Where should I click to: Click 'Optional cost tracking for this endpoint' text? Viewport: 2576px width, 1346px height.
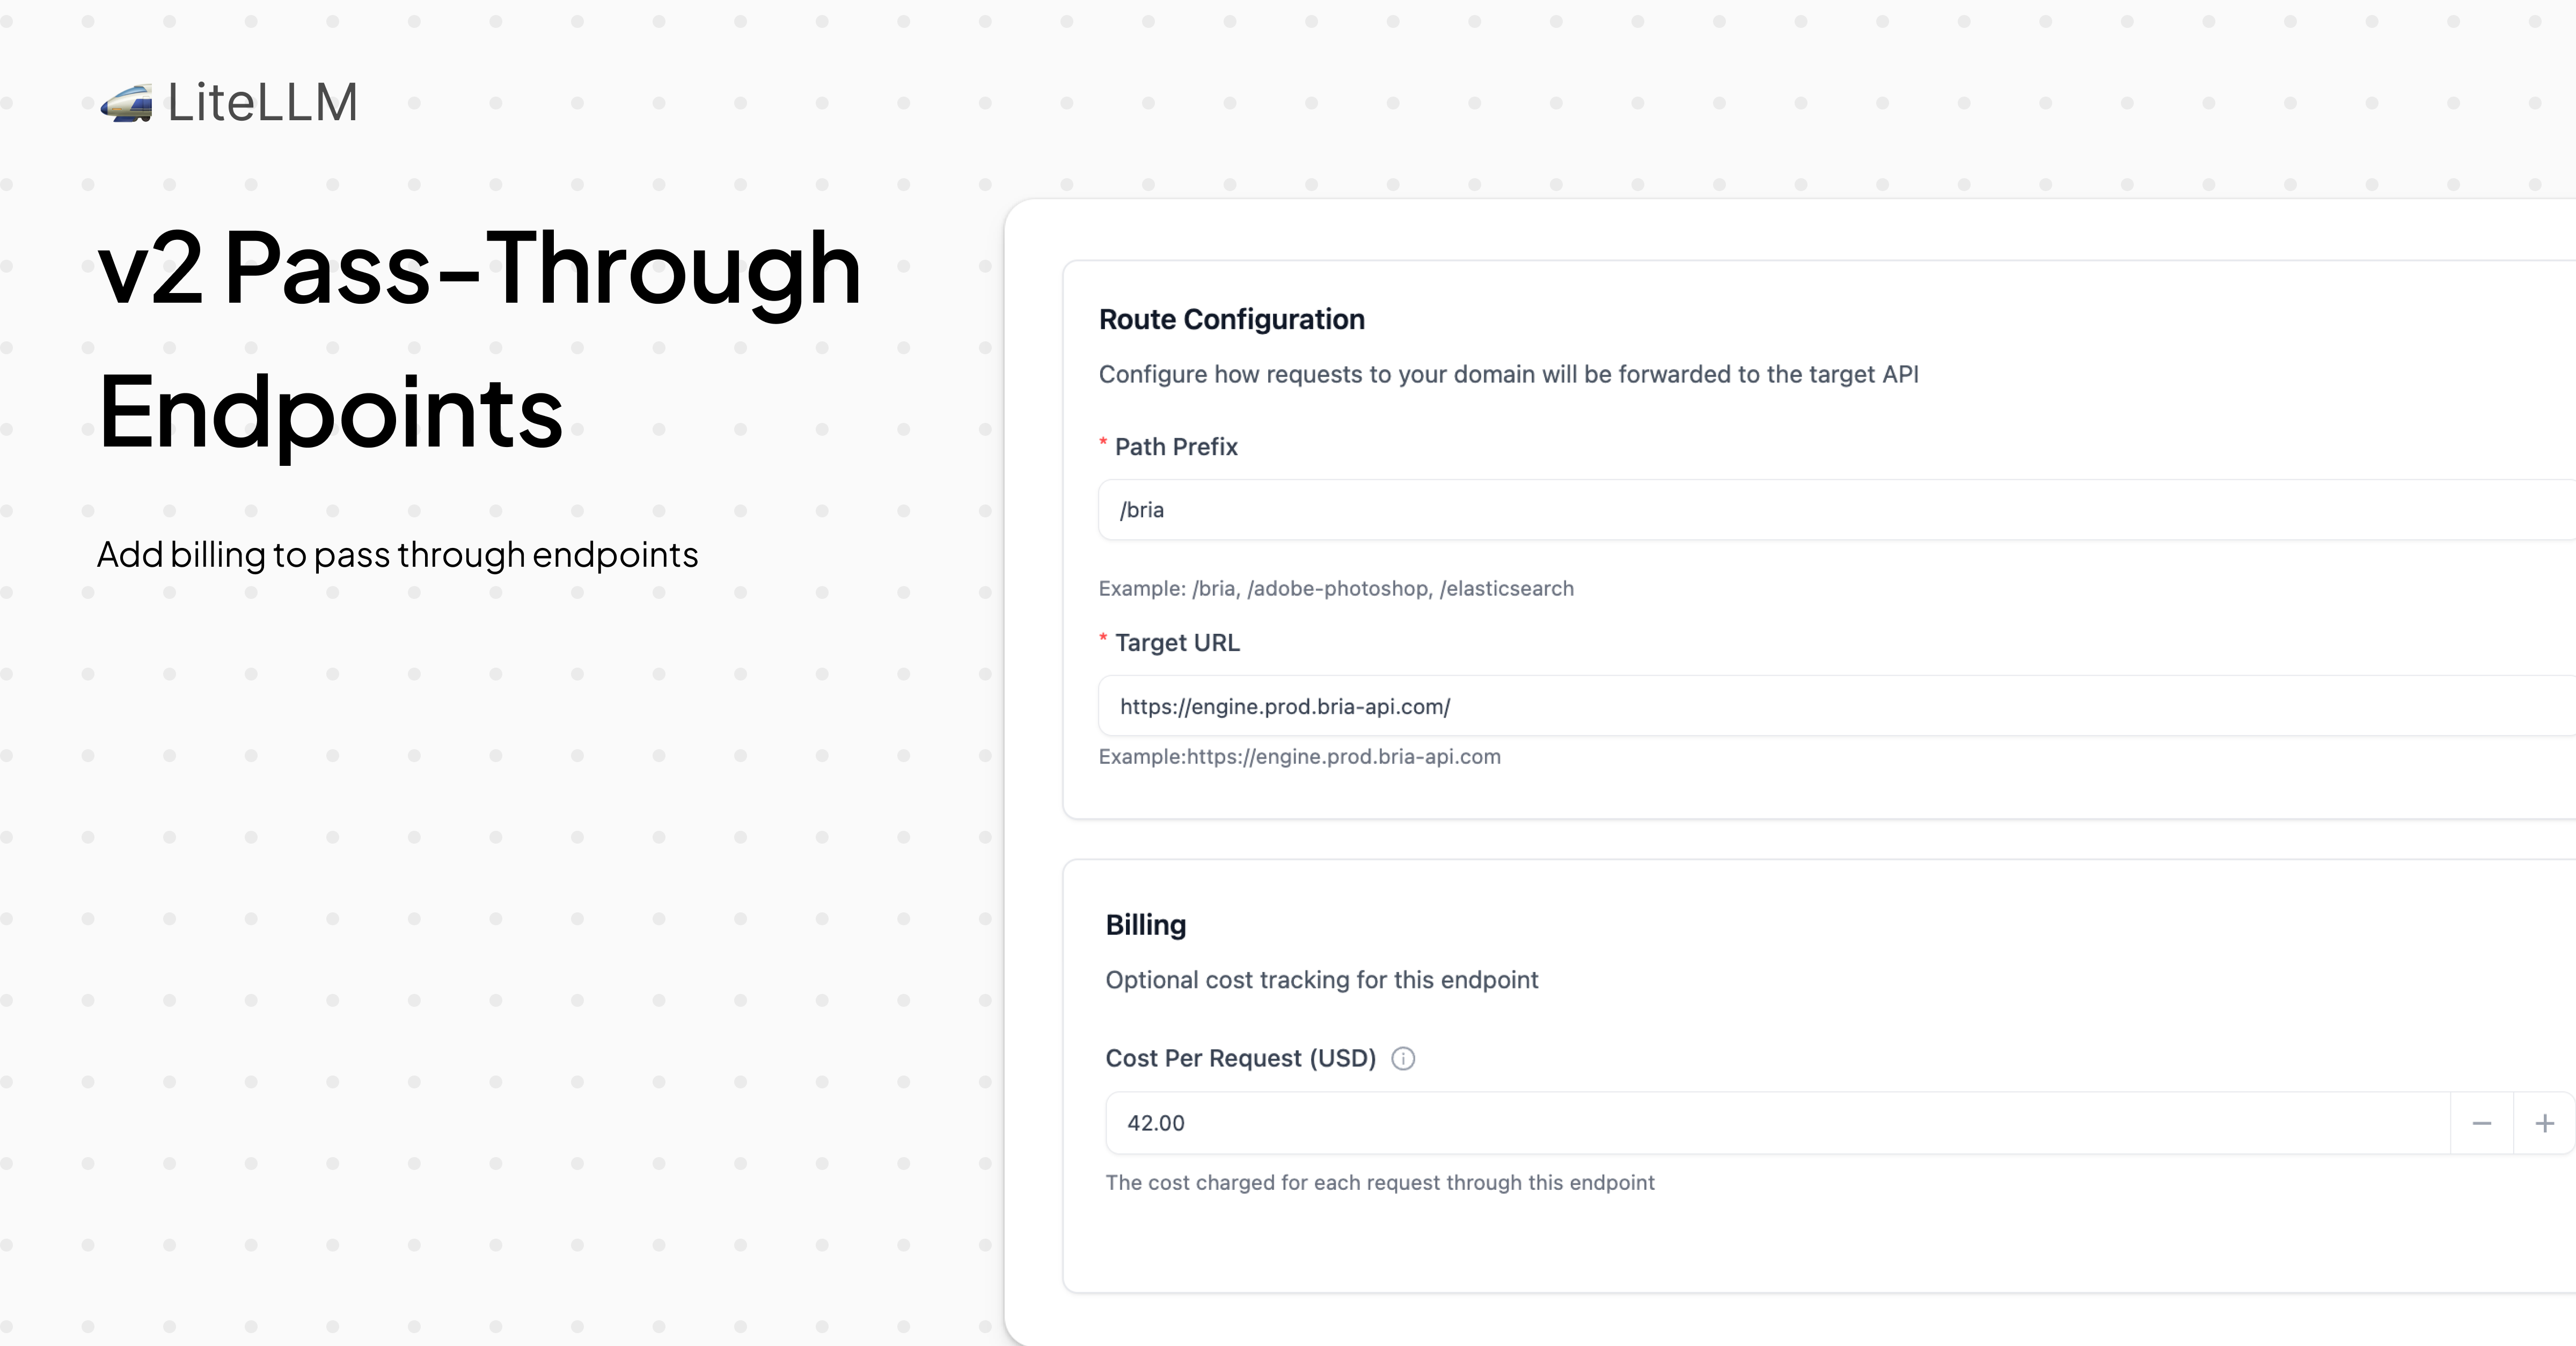coord(1321,980)
